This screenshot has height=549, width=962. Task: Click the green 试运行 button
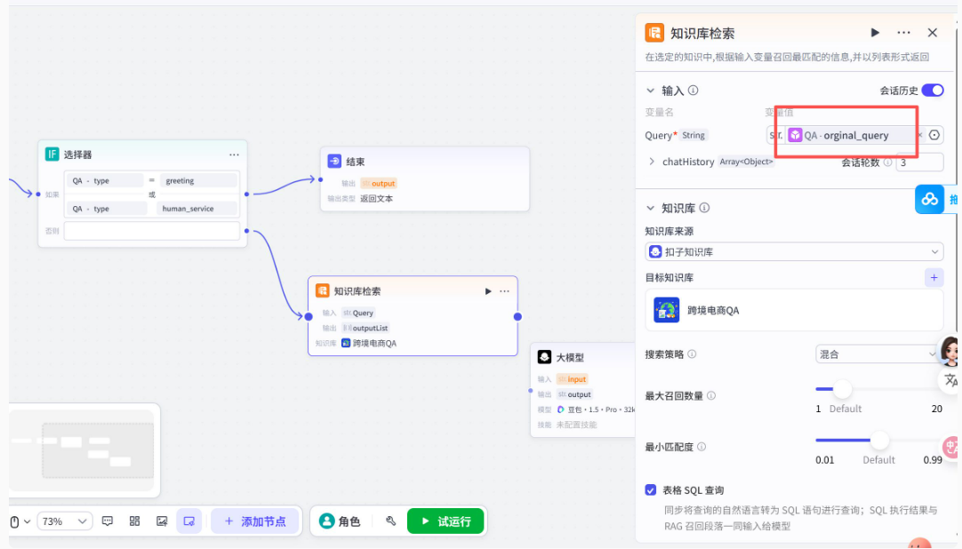(x=446, y=521)
